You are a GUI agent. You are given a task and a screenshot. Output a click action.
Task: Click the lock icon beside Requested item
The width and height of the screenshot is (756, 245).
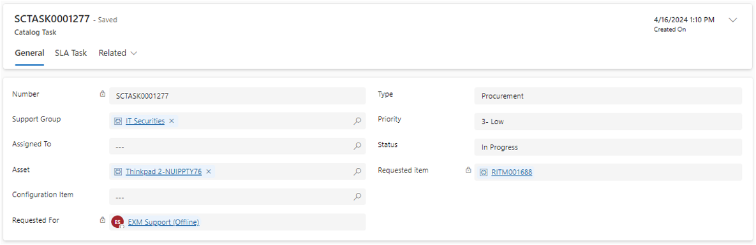point(468,170)
